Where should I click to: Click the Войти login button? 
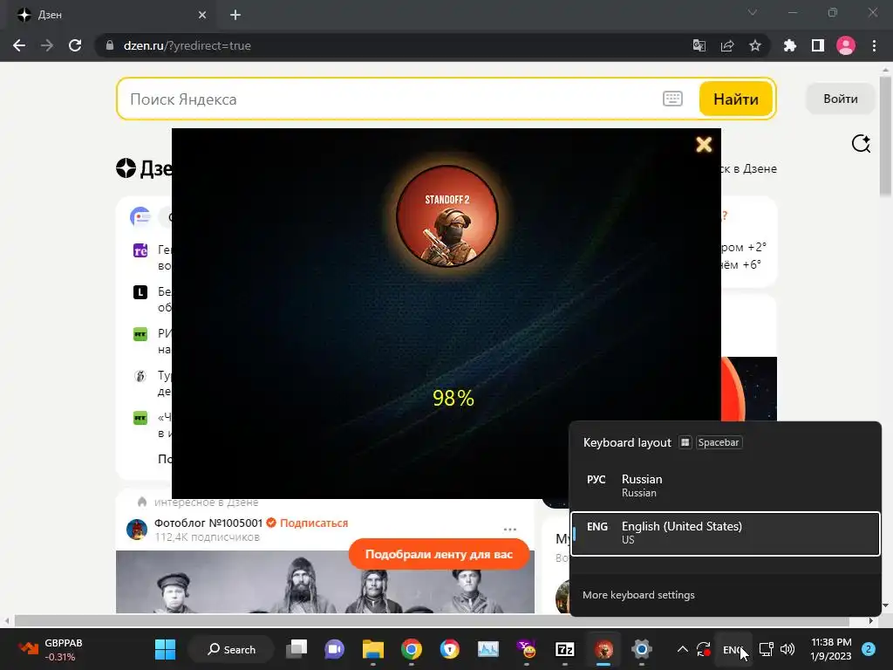(840, 99)
